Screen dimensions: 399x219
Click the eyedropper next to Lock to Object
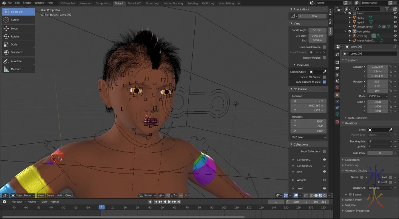click(324, 72)
